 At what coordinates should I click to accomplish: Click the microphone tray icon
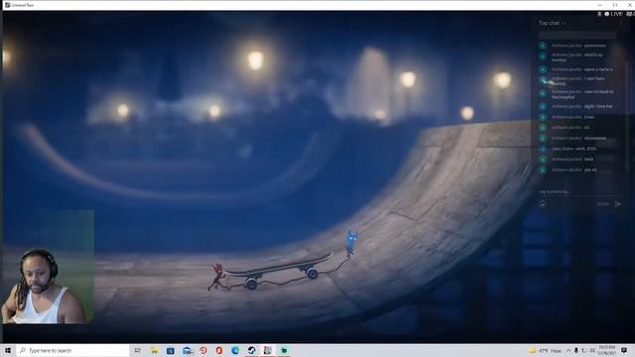575,350
